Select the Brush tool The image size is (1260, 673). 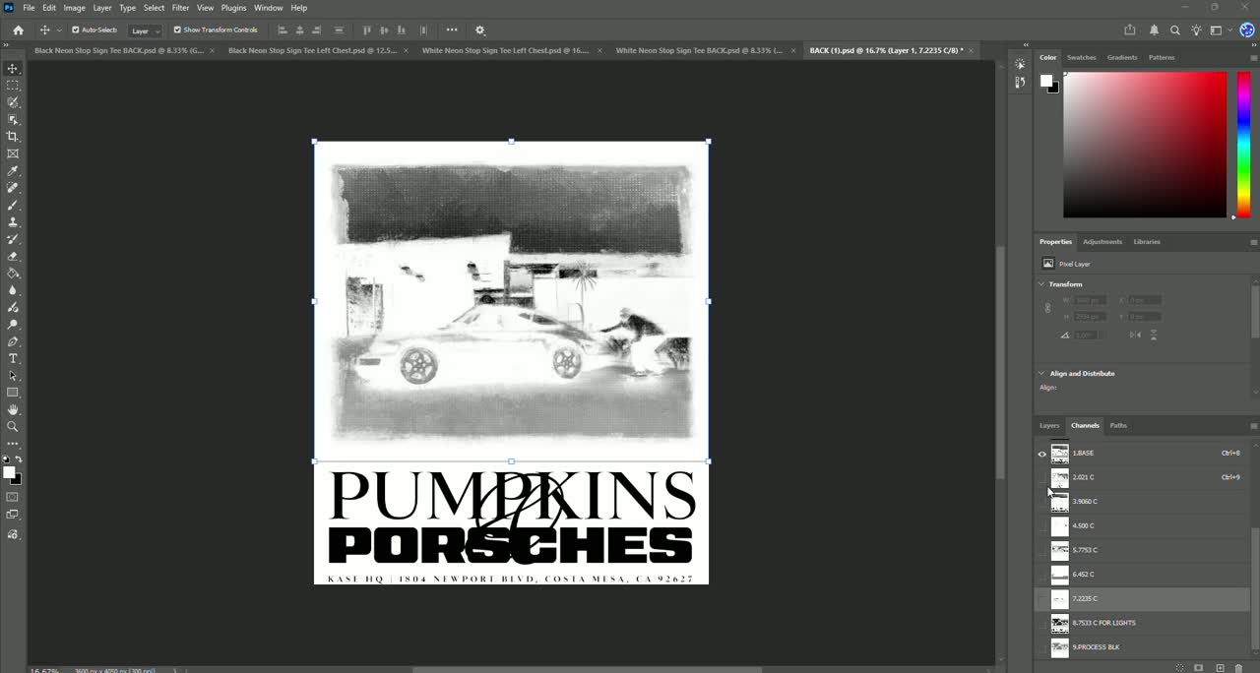pos(13,205)
